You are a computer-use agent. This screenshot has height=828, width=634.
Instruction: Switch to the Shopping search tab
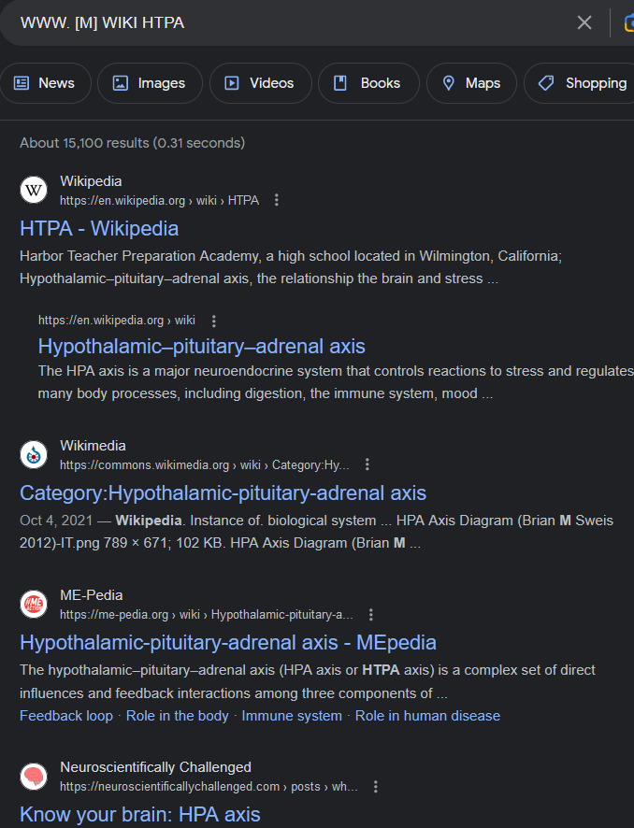point(579,83)
